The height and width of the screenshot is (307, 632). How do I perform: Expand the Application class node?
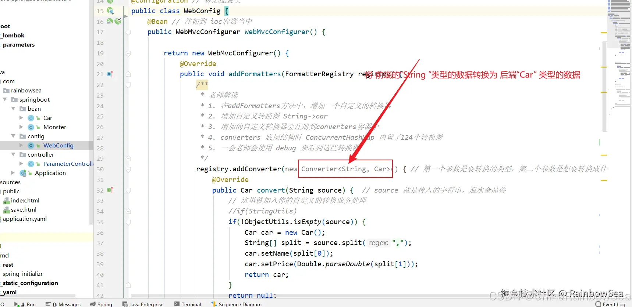click(13, 173)
